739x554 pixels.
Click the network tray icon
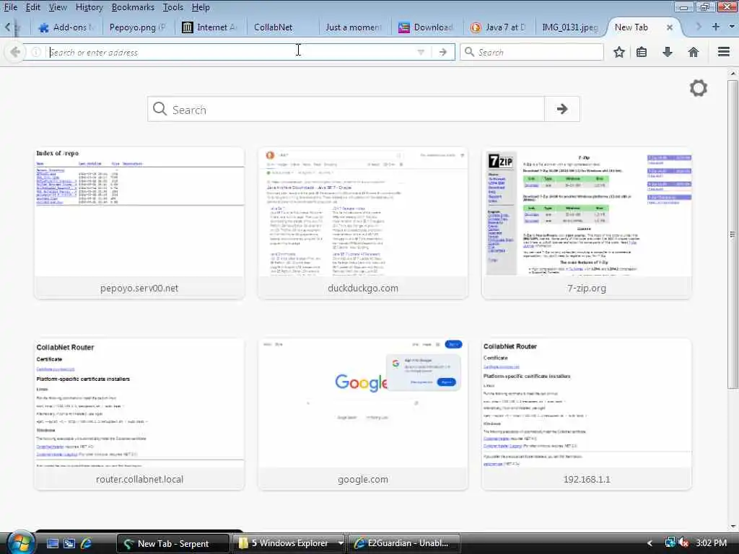[670, 542]
